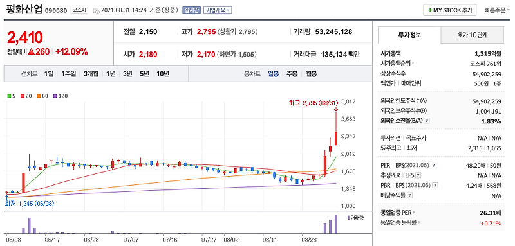
Task: Click the 최고 2,795 (08/31) chart marker
Action: (314, 103)
